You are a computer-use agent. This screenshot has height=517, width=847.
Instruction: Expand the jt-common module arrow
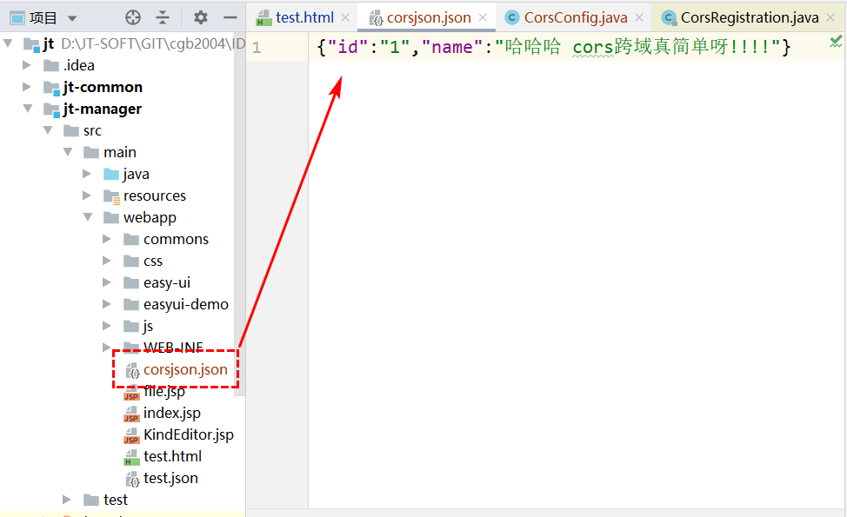click(x=26, y=87)
